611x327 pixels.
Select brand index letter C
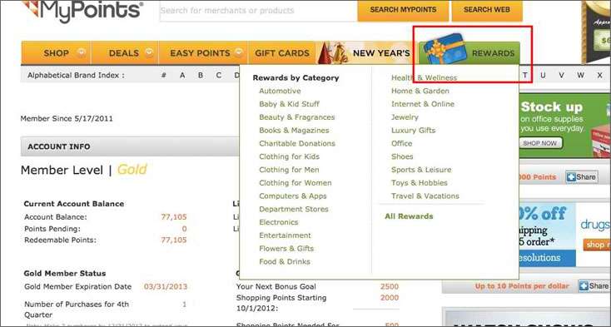219,75
